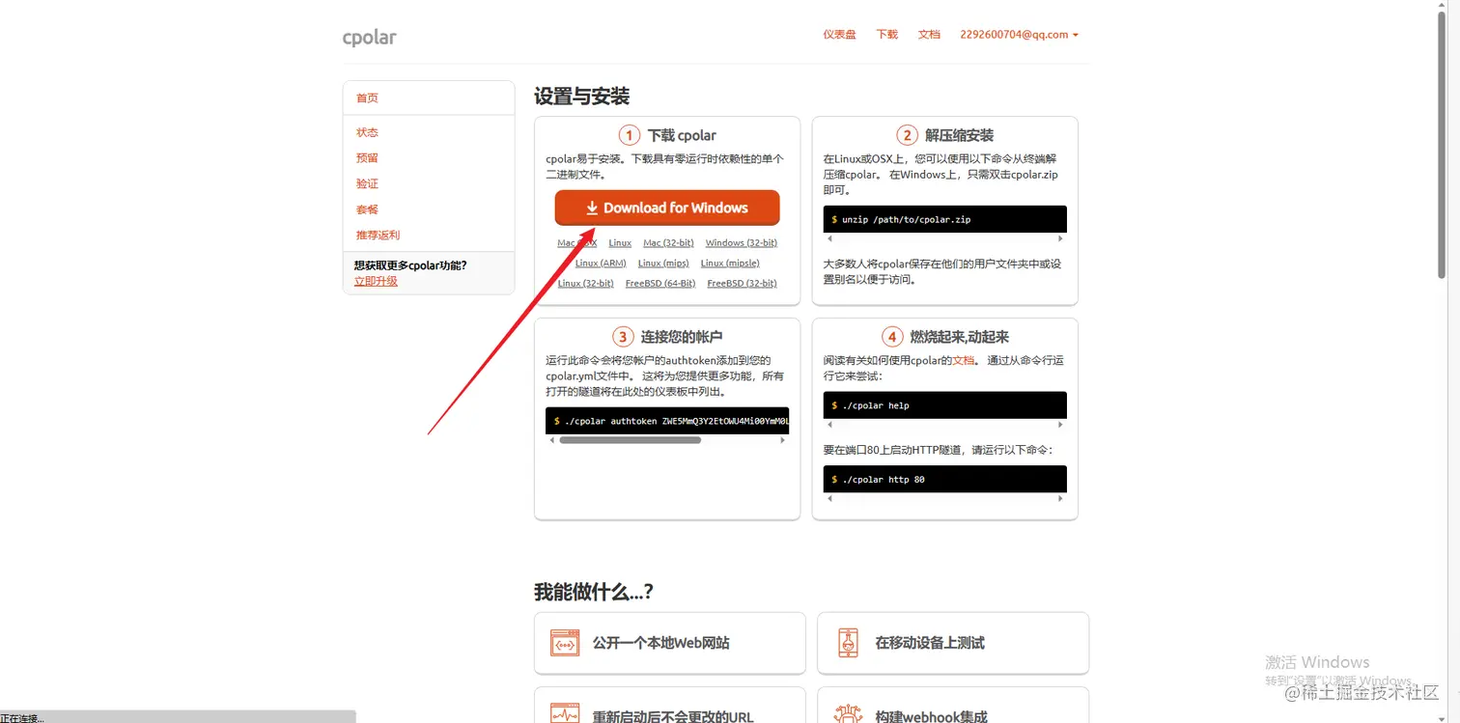Click the 燃烧起来,动起来 step heading
Viewport: 1460px width, 723px height.
click(x=959, y=337)
